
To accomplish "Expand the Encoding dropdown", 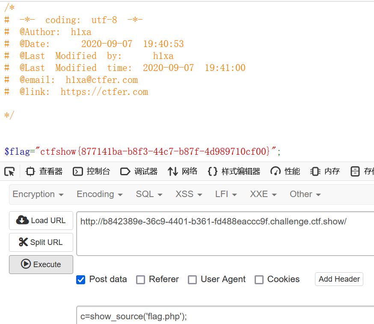I will pos(100,194).
